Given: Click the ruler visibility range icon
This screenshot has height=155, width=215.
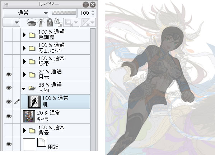Looking at the screenshot, I should (88, 22).
